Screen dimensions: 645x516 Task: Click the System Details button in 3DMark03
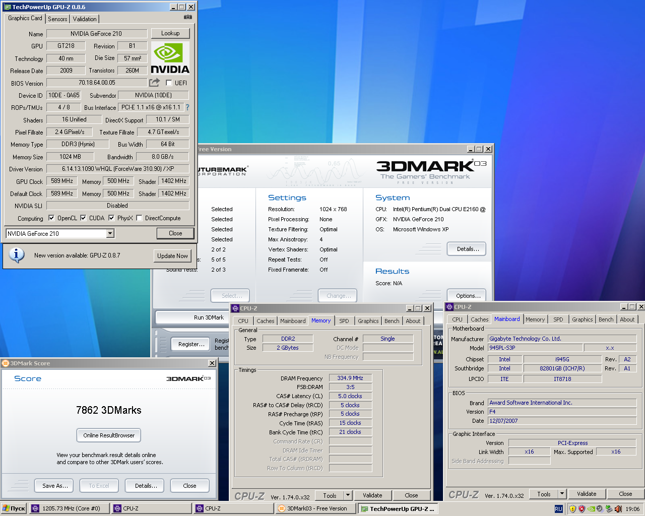(x=467, y=249)
